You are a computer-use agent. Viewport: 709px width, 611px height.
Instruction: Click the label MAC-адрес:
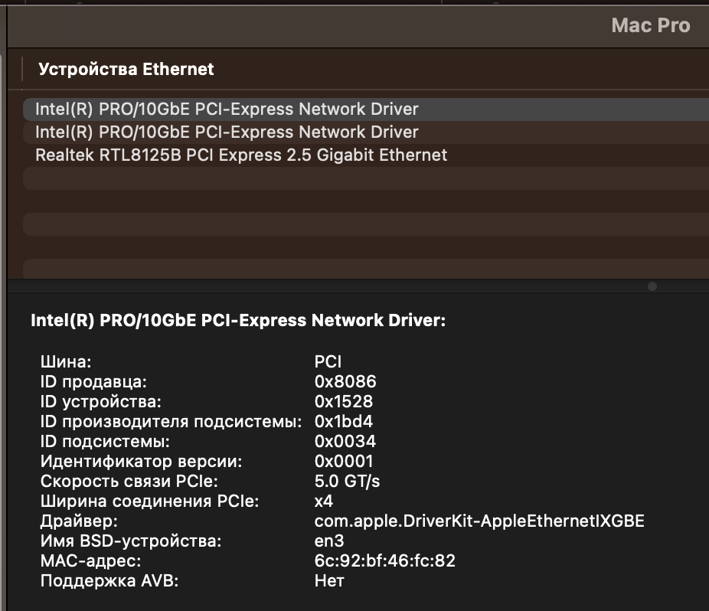coord(90,560)
